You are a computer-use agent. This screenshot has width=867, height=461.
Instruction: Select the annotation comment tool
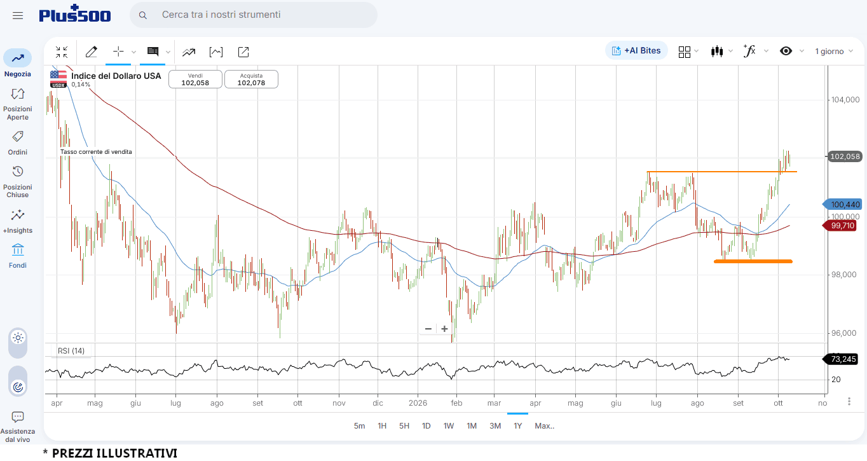point(153,52)
